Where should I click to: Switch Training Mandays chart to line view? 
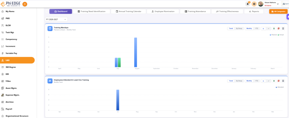(x=269, y=29)
